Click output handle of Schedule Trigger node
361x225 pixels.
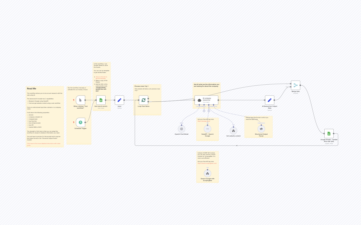pyautogui.click(x=85, y=122)
